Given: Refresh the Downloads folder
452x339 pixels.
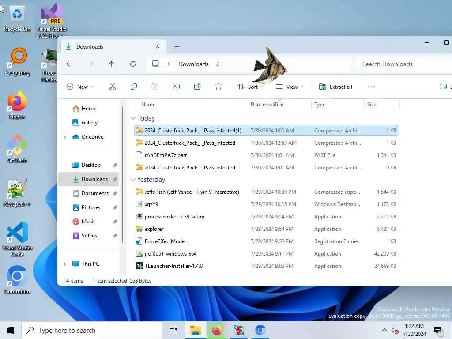Looking at the screenshot, I should click(133, 64).
